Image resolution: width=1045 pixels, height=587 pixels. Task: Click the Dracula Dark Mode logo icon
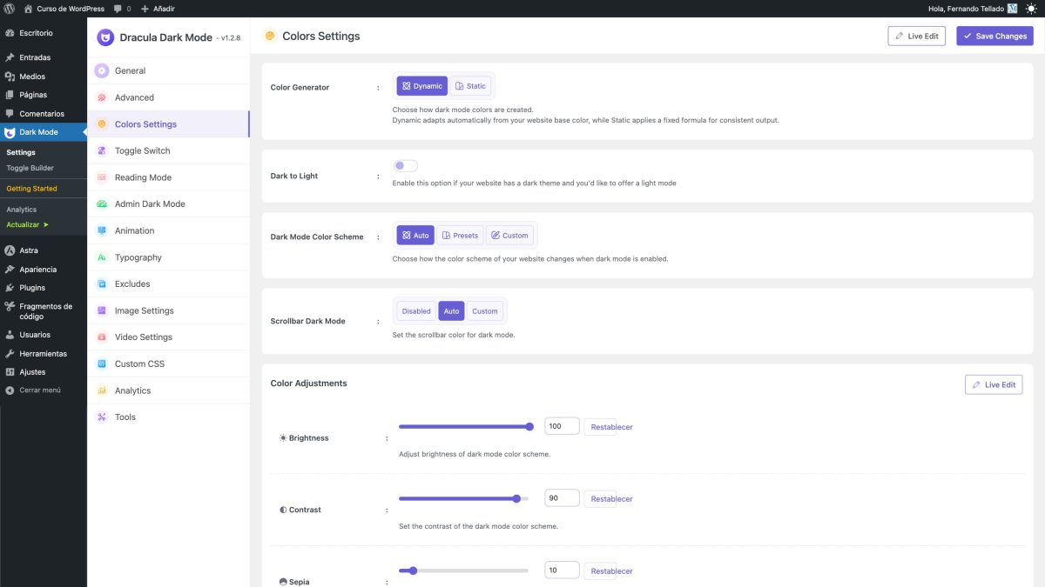[105, 37]
